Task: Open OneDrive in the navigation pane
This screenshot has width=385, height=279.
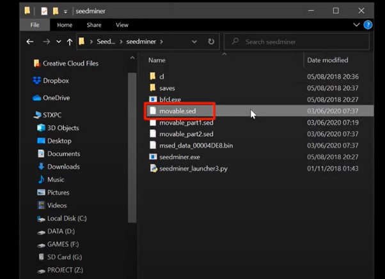Action: pyautogui.click(x=56, y=98)
